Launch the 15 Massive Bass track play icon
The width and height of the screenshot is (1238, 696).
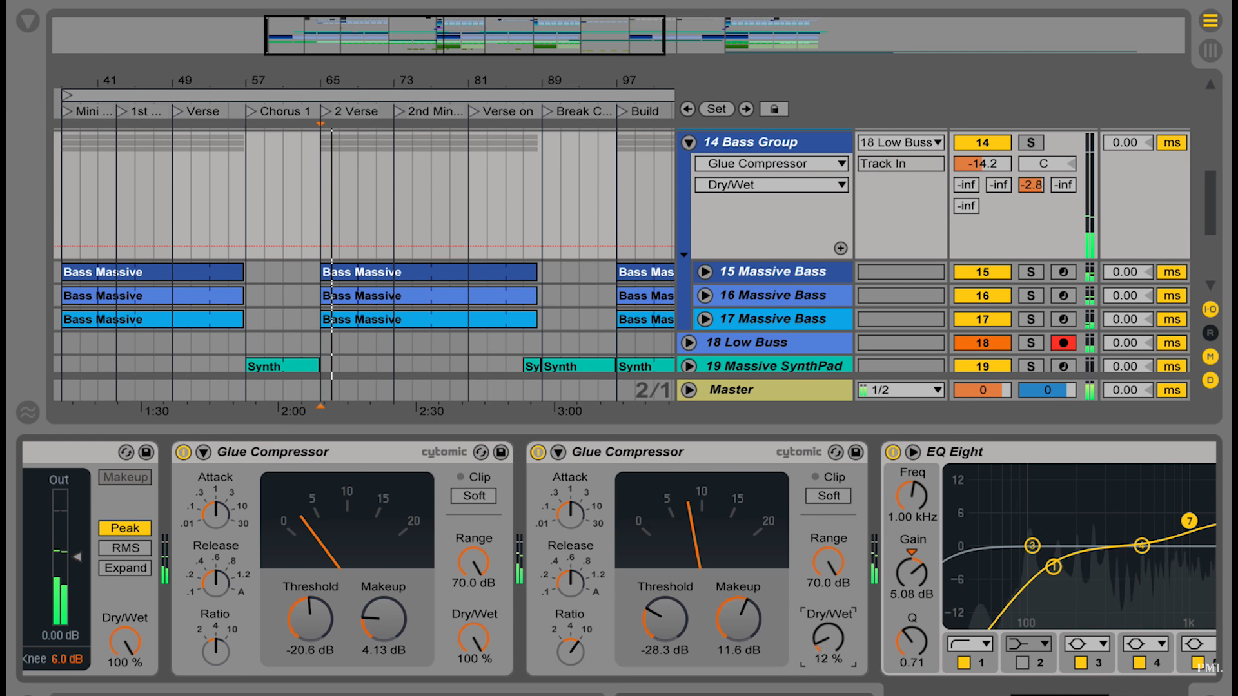click(705, 272)
